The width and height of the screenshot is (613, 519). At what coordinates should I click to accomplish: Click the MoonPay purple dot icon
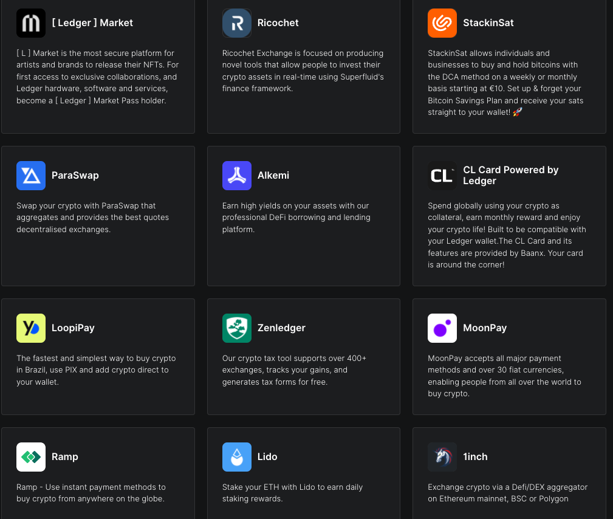click(442, 328)
